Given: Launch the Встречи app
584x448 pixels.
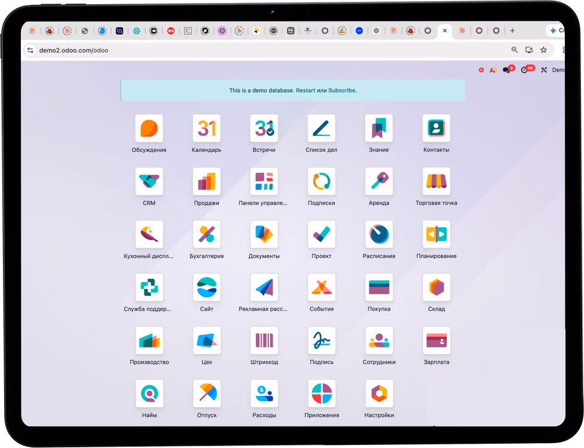Looking at the screenshot, I should tap(264, 129).
